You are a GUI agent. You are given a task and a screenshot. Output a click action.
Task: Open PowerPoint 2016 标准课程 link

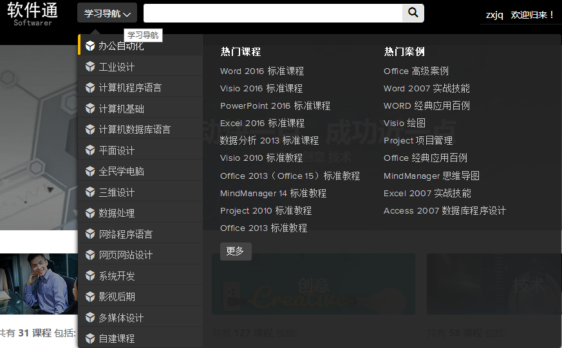[x=276, y=105]
